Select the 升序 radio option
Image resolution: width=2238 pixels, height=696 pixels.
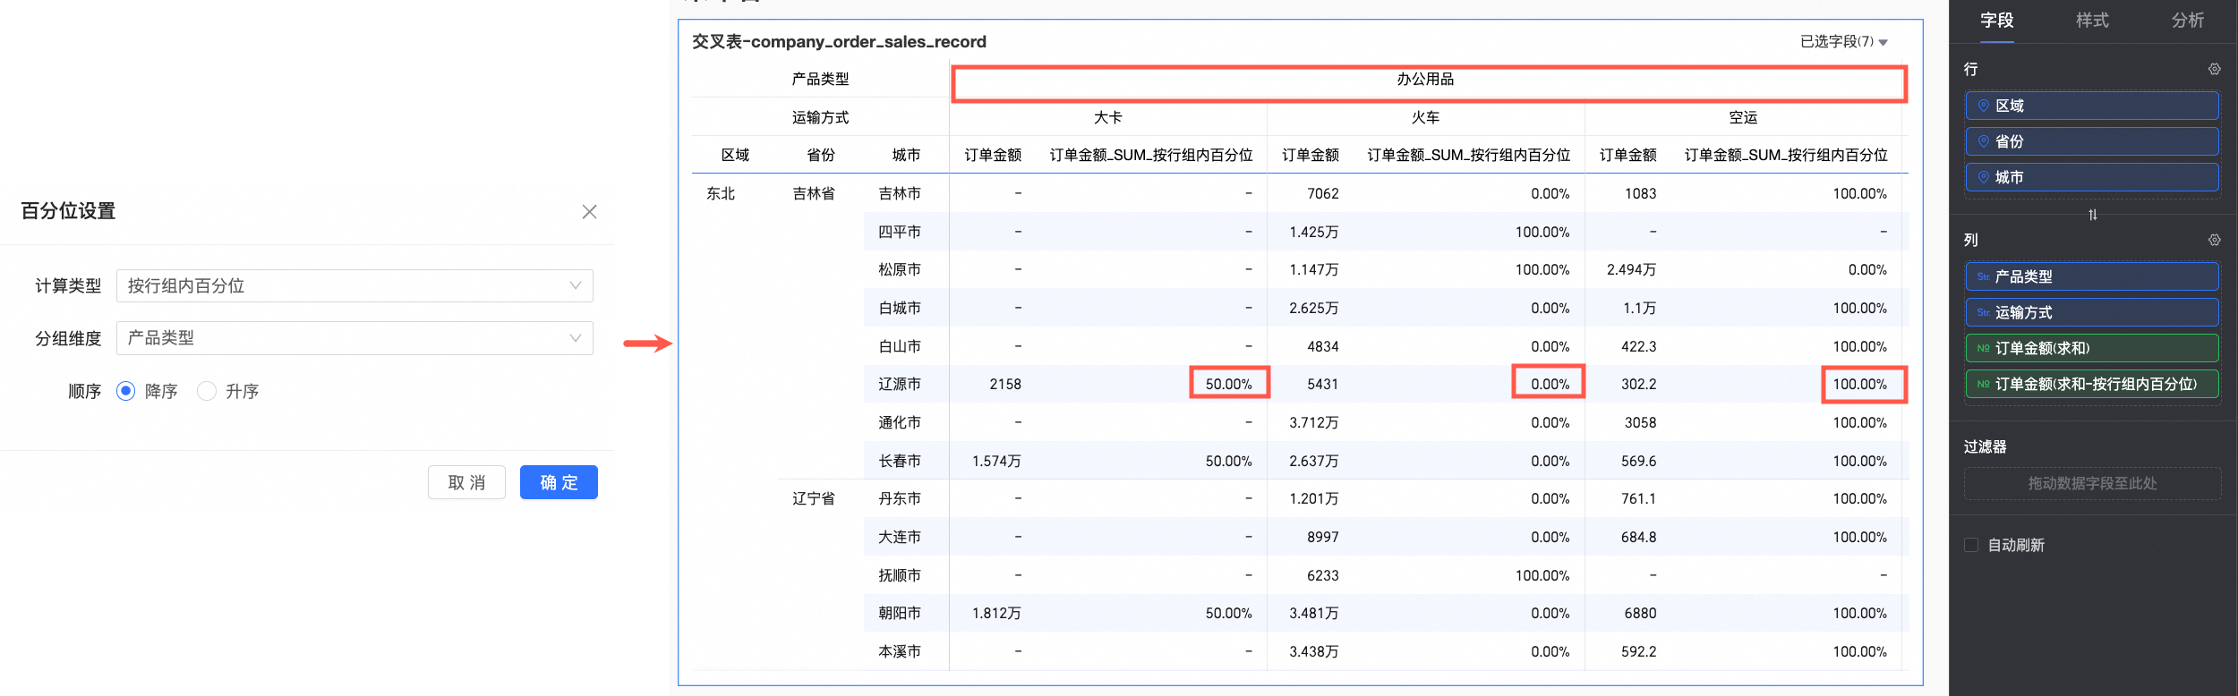(207, 391)
